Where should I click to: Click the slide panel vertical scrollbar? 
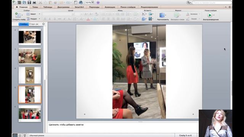coord(45,106)
